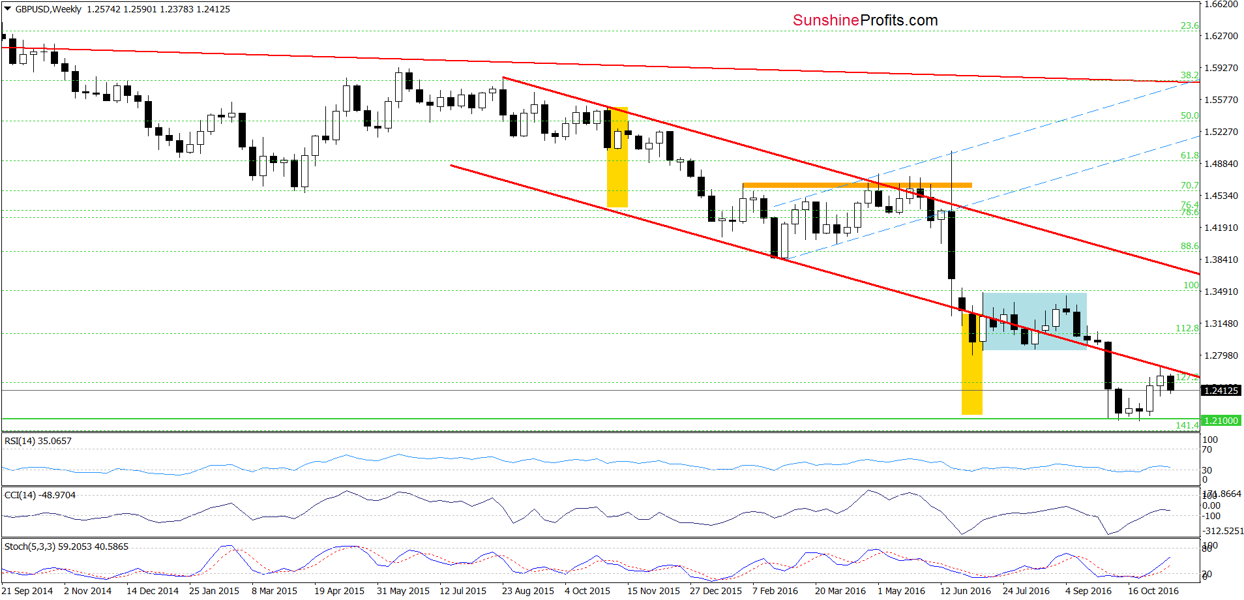Click the 1.55770 price axis label
The image size is (1244, 600).
1221,100
